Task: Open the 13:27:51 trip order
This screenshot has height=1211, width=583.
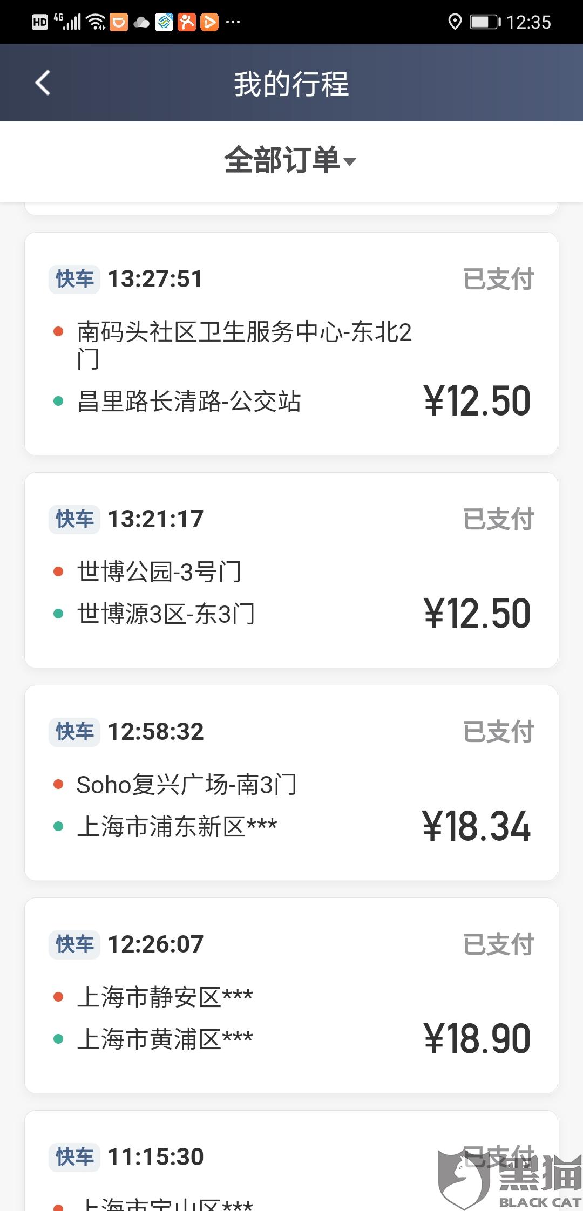Action: click(291, 344)
